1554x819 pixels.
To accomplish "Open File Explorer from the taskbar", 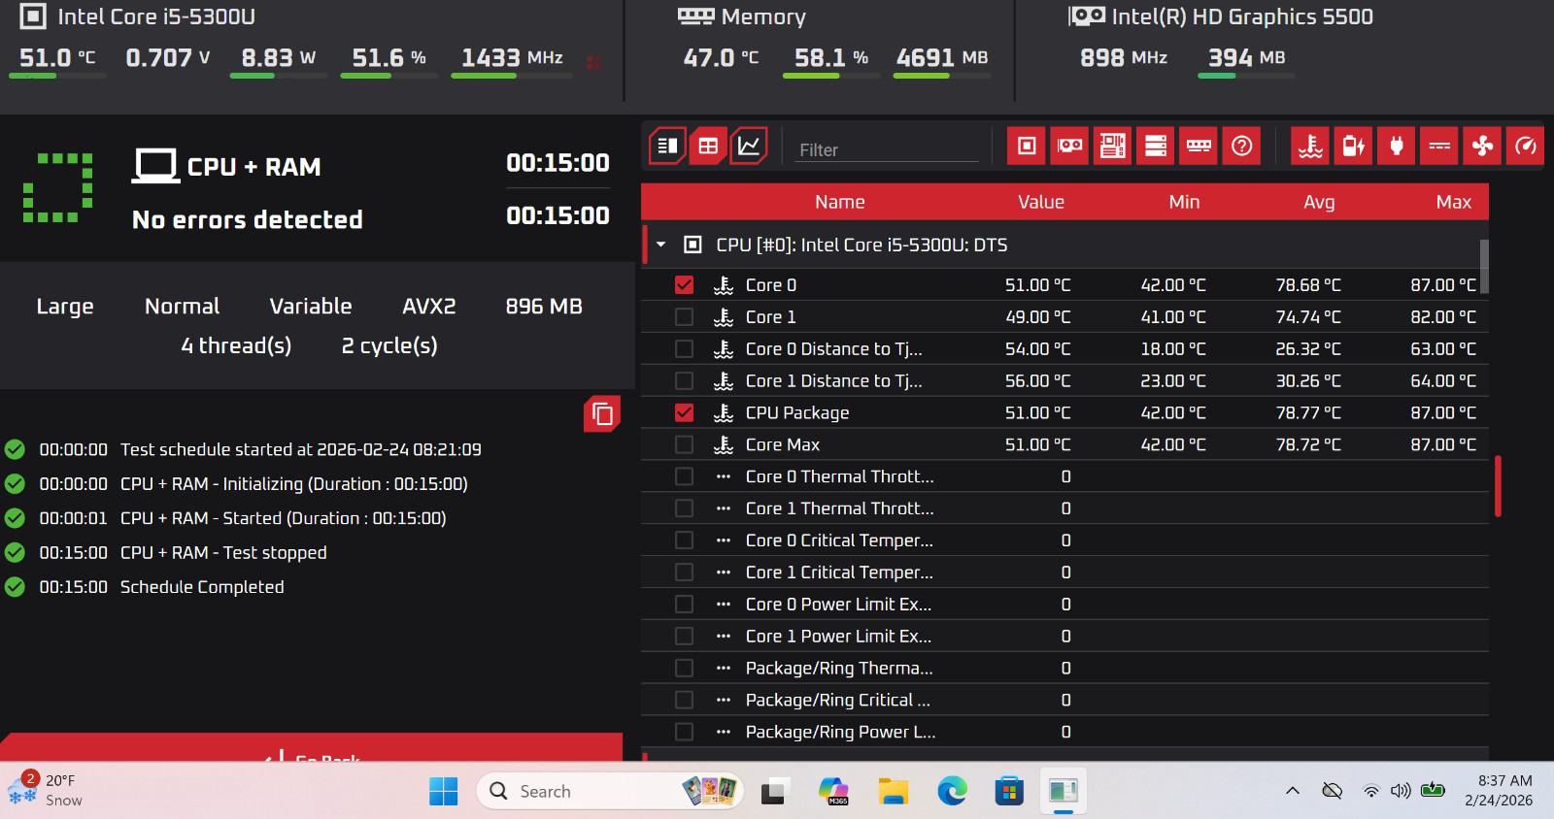I will tap(893, 792).
